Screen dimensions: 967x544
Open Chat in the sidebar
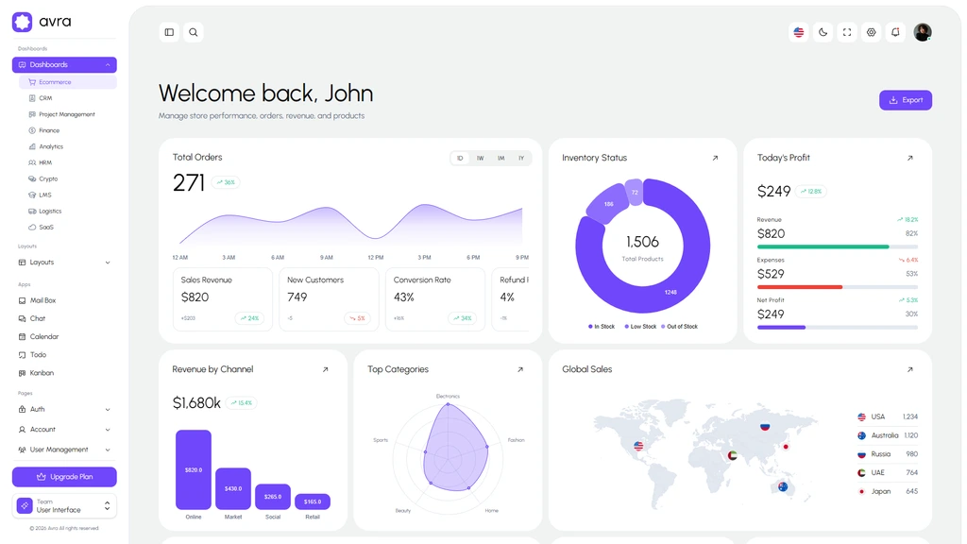coord(64,318)
